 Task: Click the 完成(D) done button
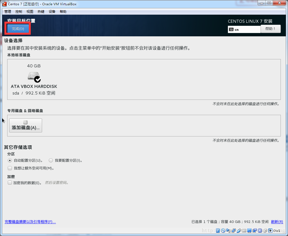coord(18,29)
